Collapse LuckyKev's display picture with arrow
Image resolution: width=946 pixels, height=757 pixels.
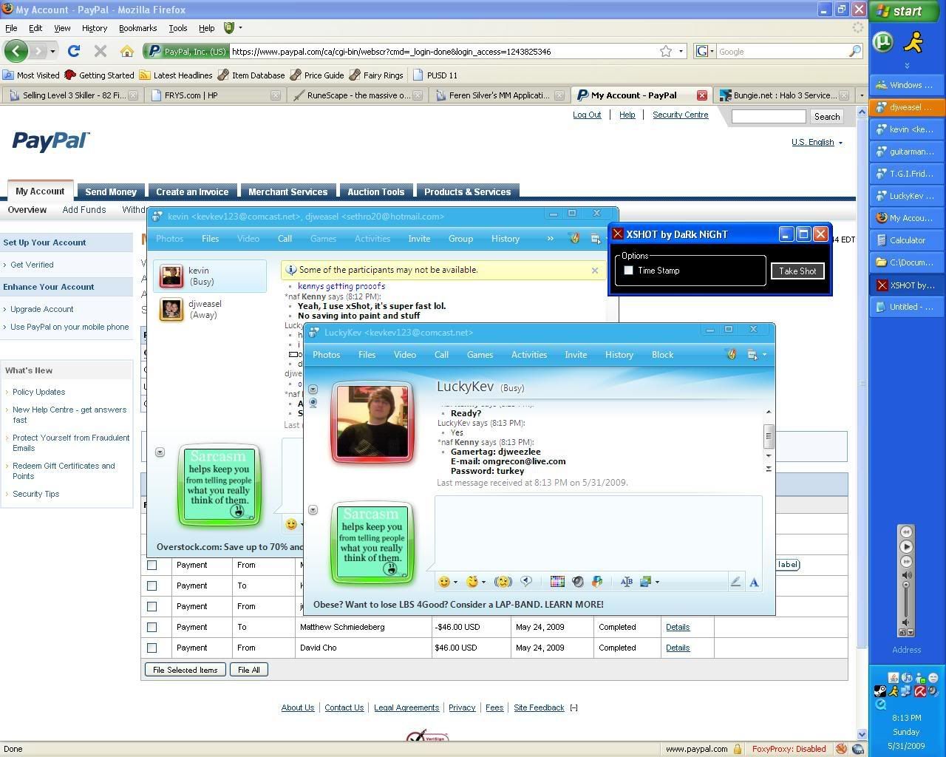coord(313,389)
